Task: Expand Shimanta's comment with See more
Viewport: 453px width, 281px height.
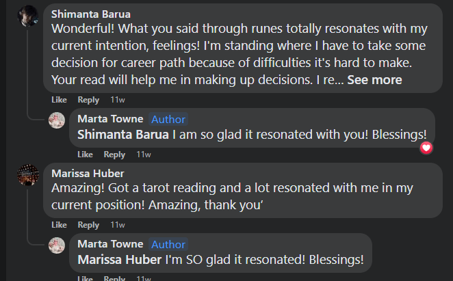Action: (374, 80)
